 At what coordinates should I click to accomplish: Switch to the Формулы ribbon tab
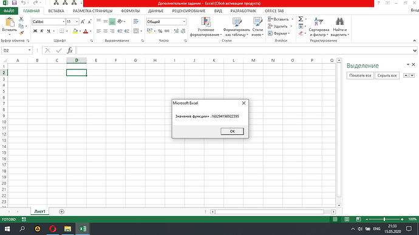[x=130, y=11]
